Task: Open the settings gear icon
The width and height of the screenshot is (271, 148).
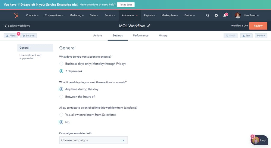Action: pos(216,16)
